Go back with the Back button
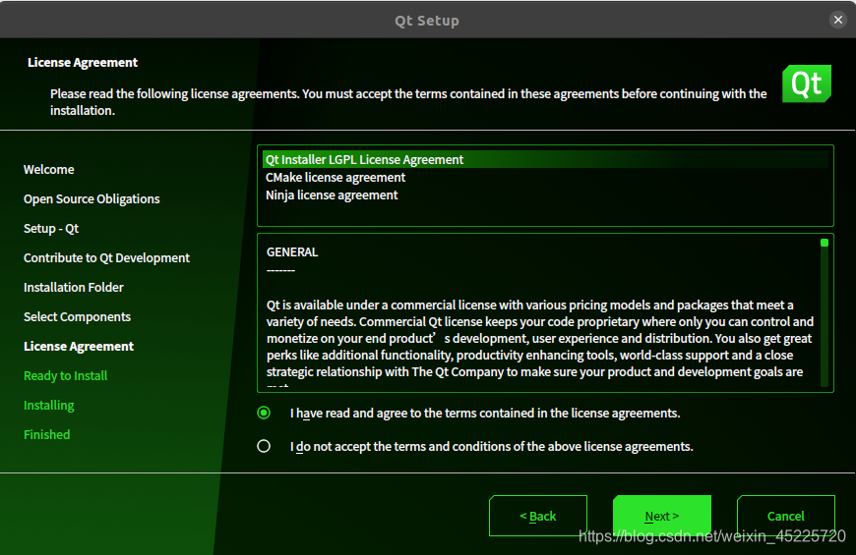 (538, 516)
